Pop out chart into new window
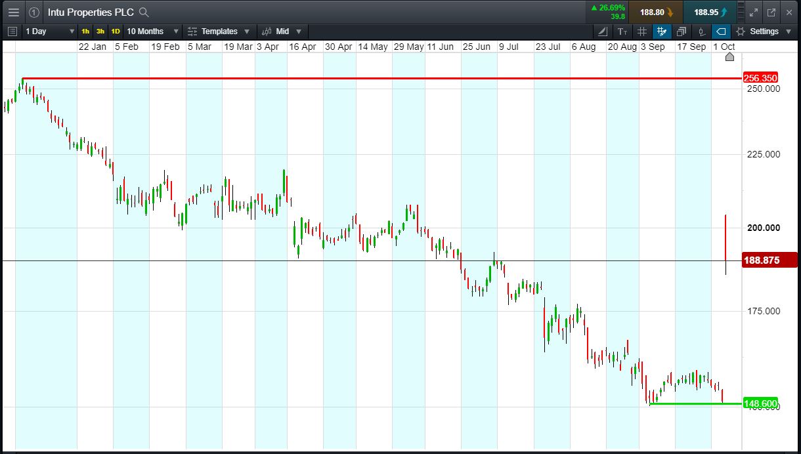Image resolution: width=801 pixels, height=454 pixels. [771, 12]
